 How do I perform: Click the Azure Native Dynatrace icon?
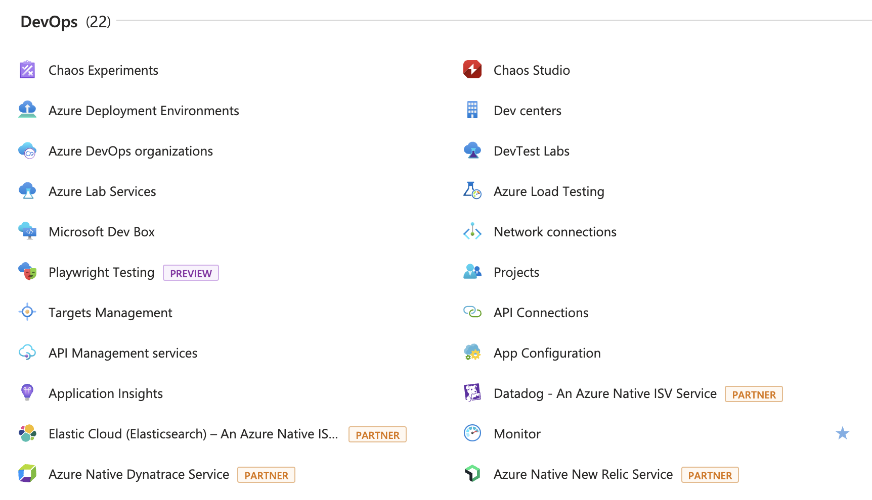27,474
